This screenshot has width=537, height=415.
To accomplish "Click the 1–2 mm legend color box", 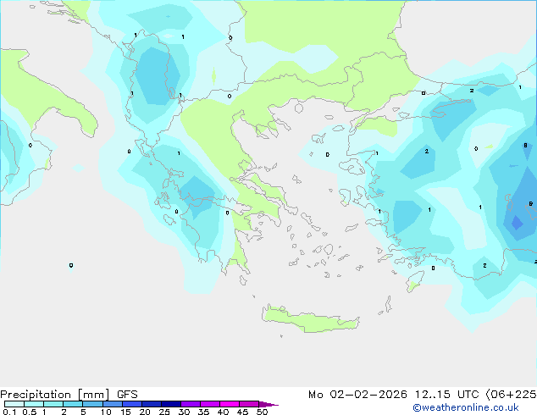I will click(x=53, y=404).
